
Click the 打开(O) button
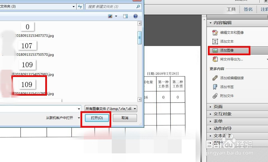(x=97, y=118)
